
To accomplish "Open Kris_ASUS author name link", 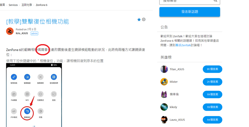I will [x=22, y=33].
